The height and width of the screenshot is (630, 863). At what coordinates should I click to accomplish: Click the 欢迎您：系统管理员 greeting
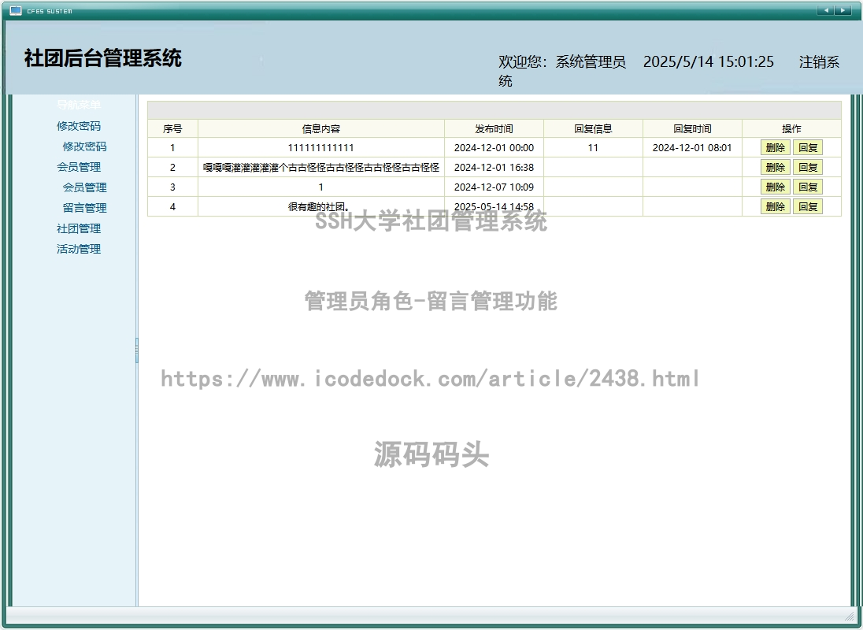[562, 61]
